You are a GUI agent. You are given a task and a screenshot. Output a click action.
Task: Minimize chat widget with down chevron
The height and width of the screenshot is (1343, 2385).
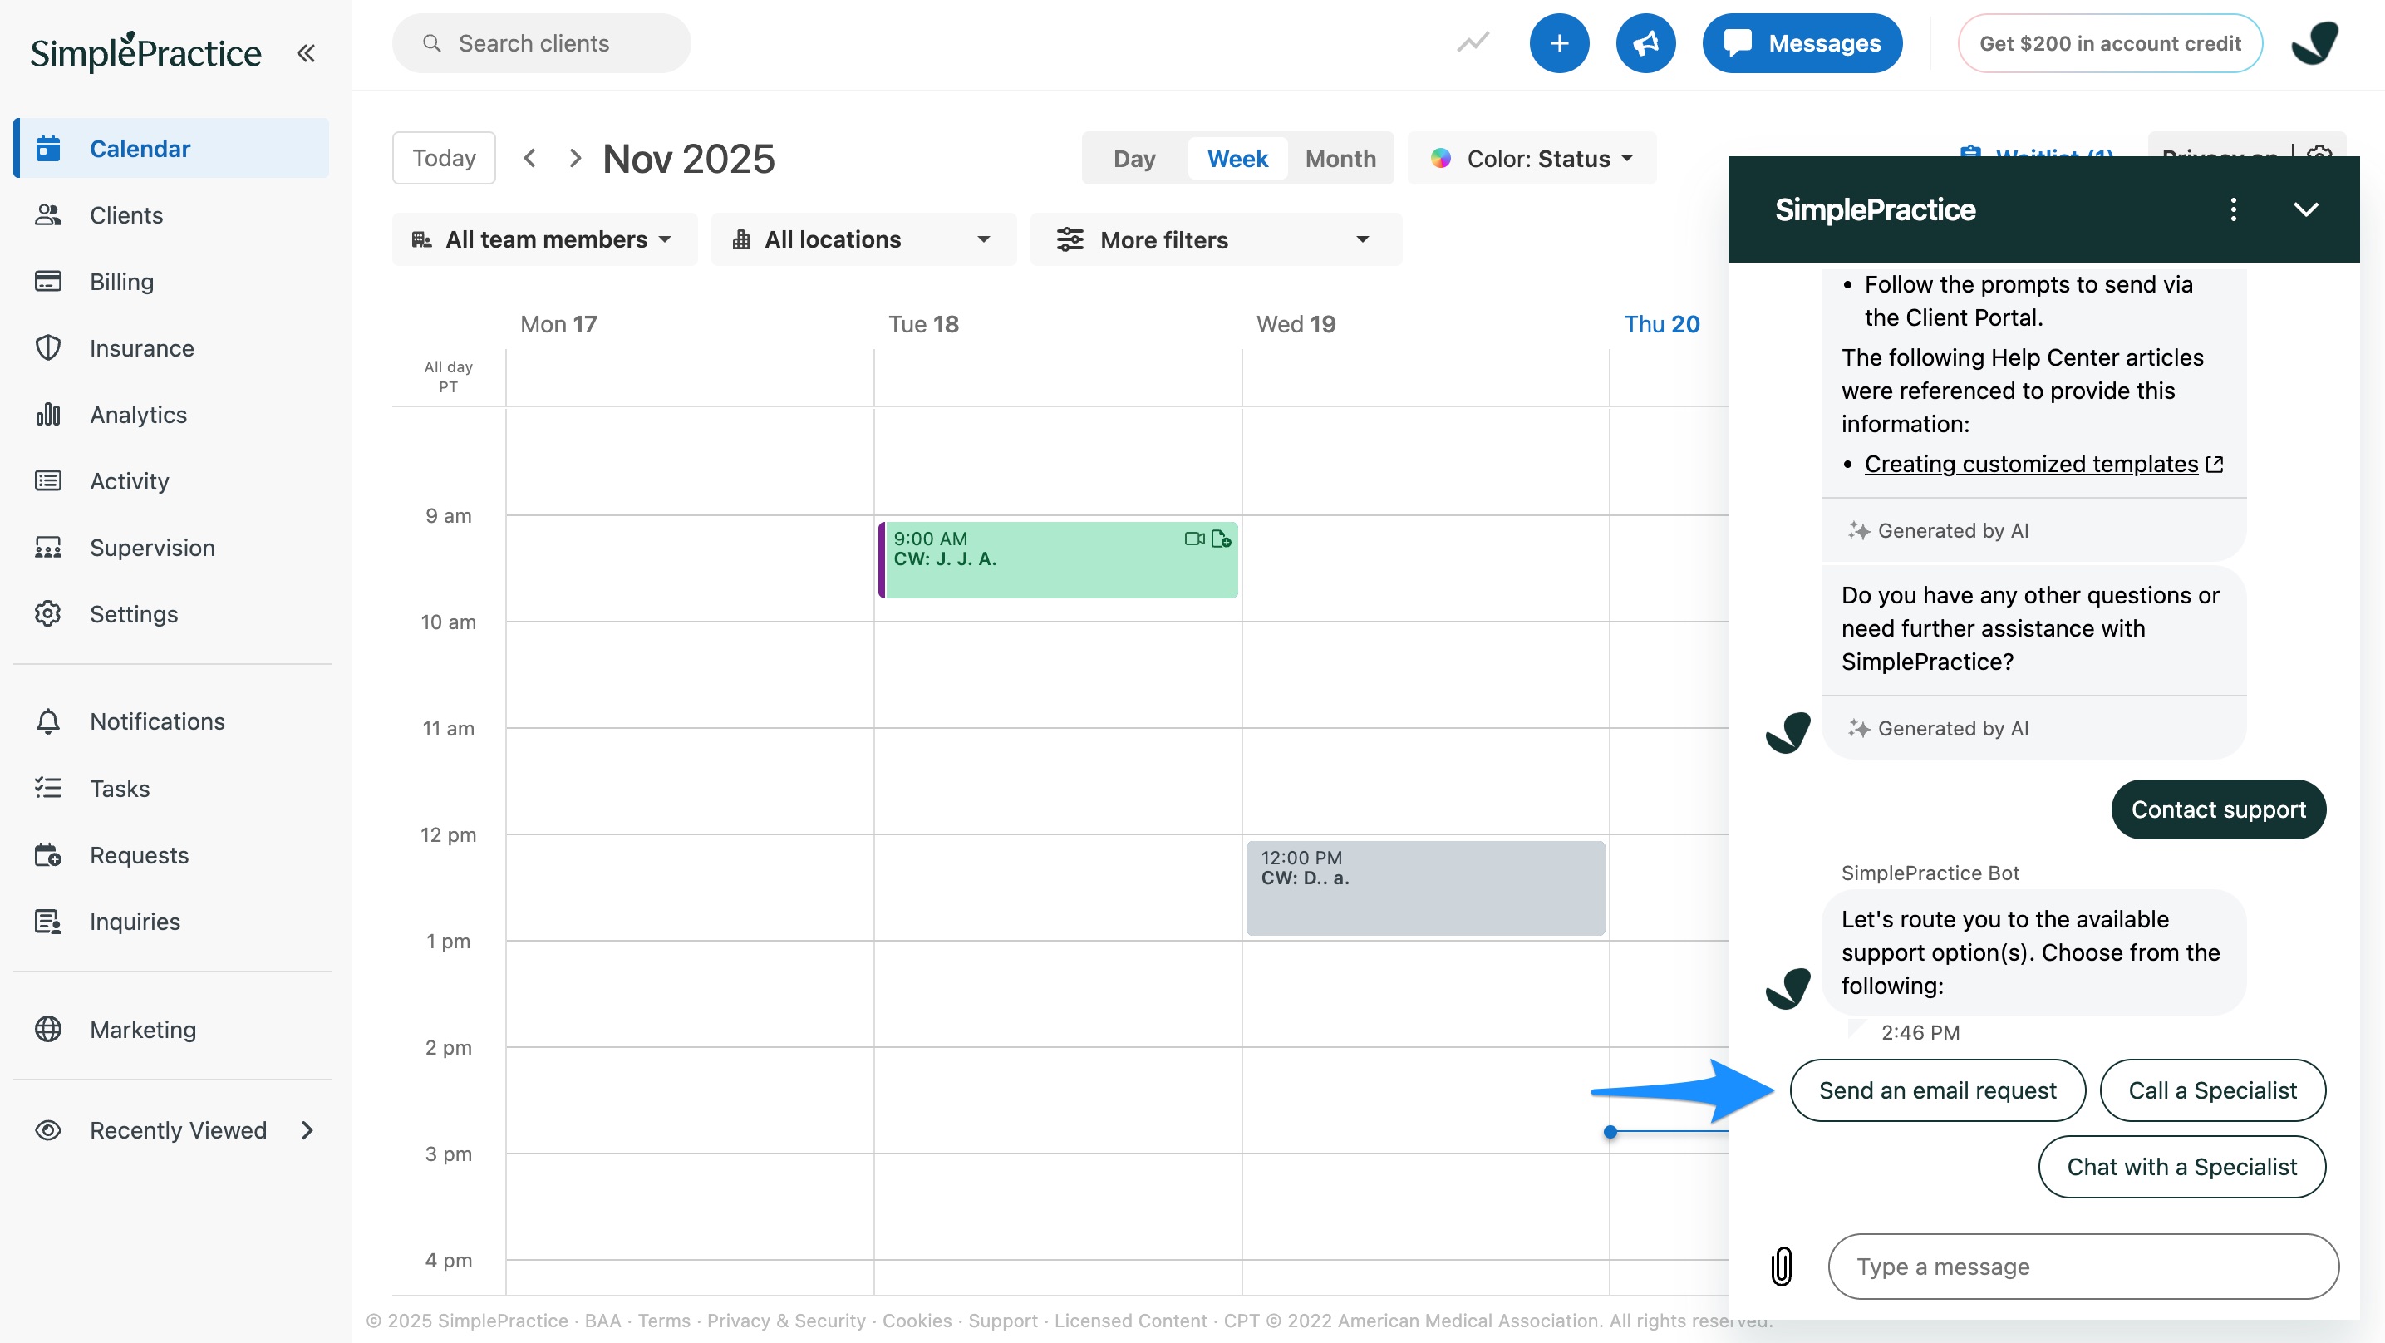tap(2305, 209)
